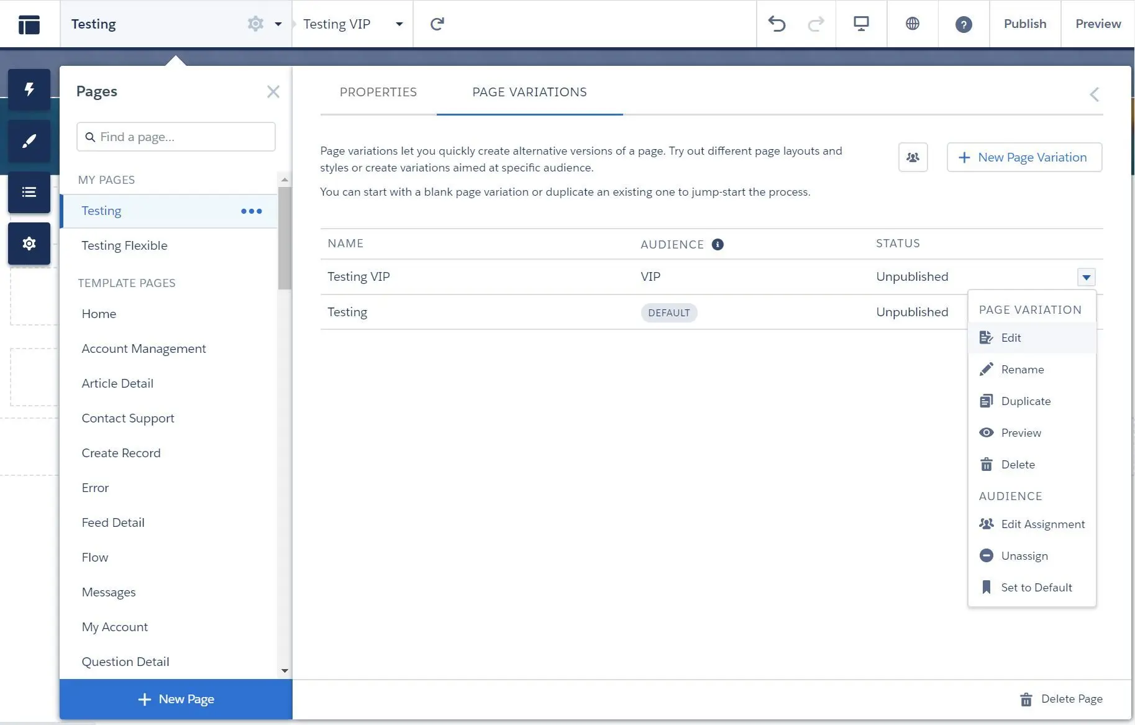Publish the site
This screenshot has width=1135, height=725.
[x=1025, y=24]
